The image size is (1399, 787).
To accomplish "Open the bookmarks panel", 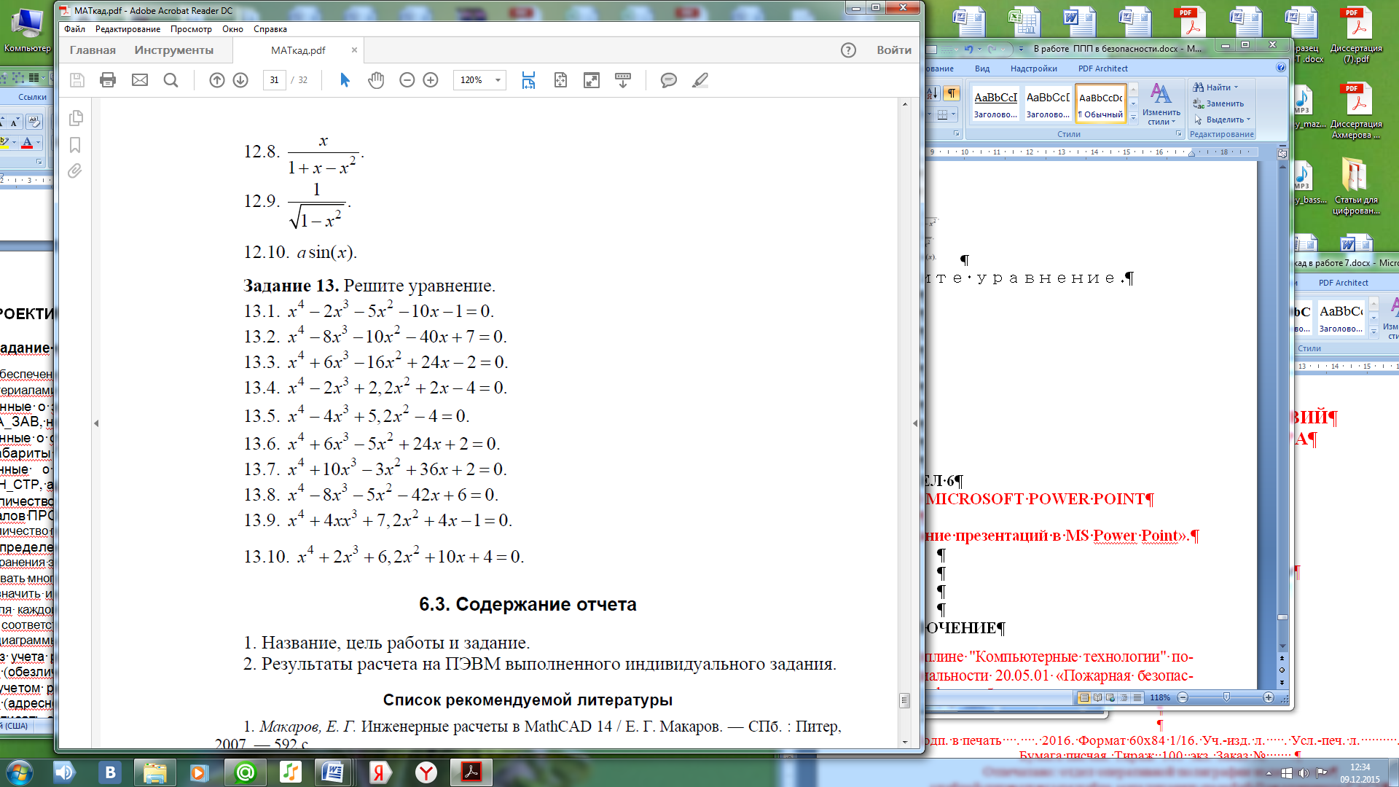I will tap(75, 145).
